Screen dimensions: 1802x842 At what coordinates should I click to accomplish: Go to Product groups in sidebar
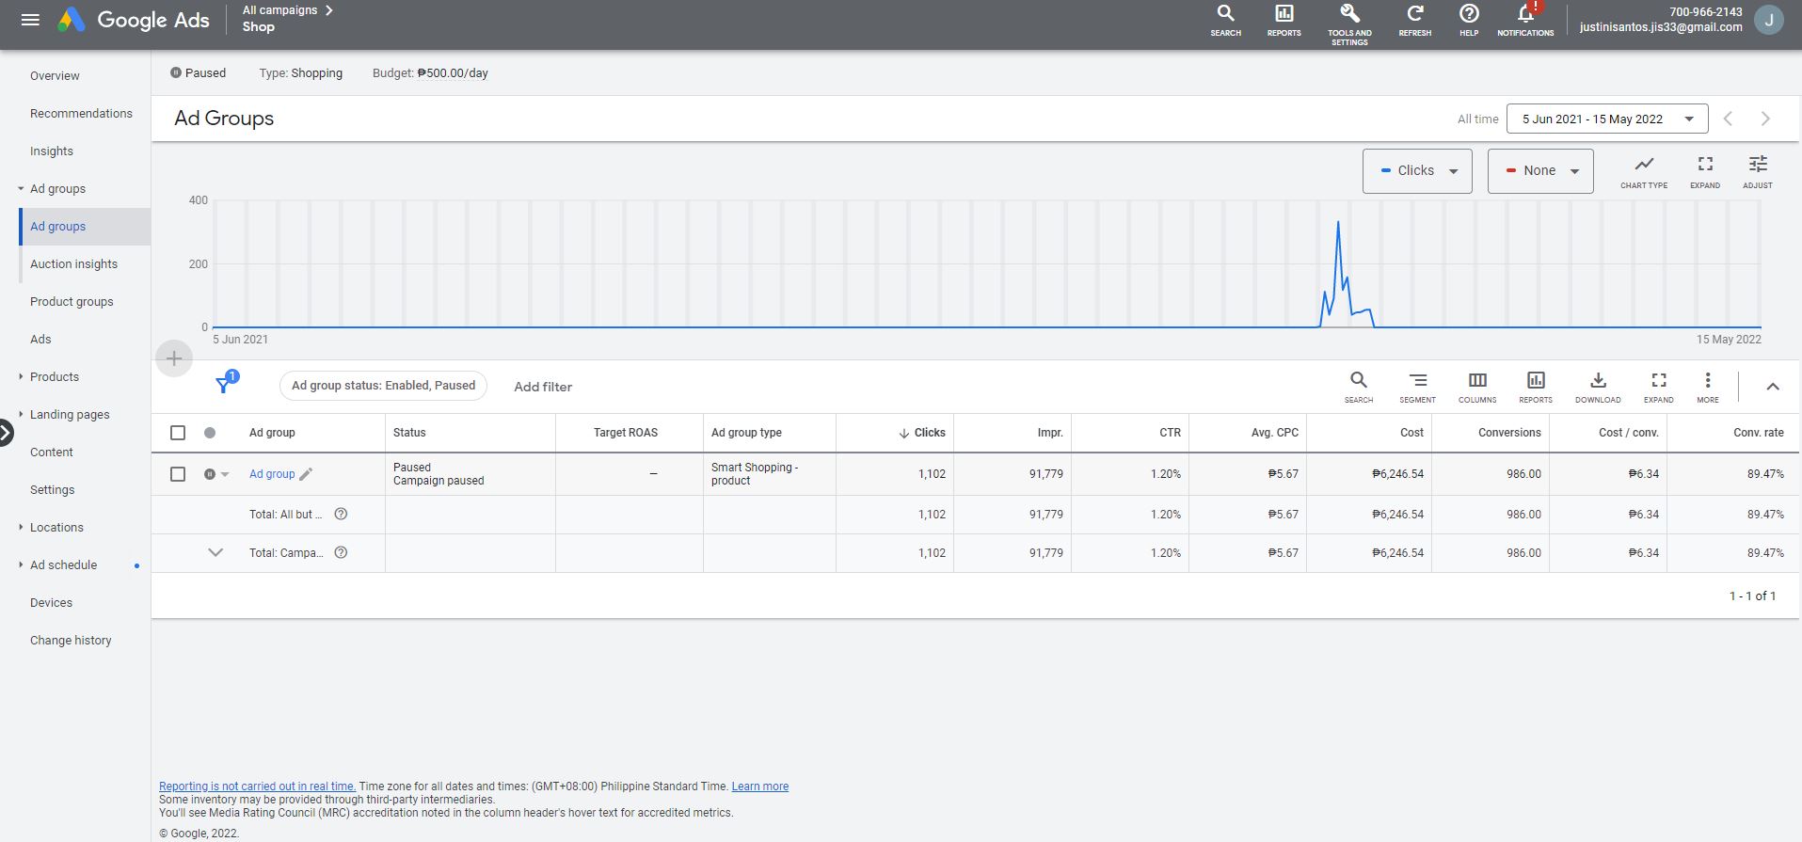coord(72,302)
